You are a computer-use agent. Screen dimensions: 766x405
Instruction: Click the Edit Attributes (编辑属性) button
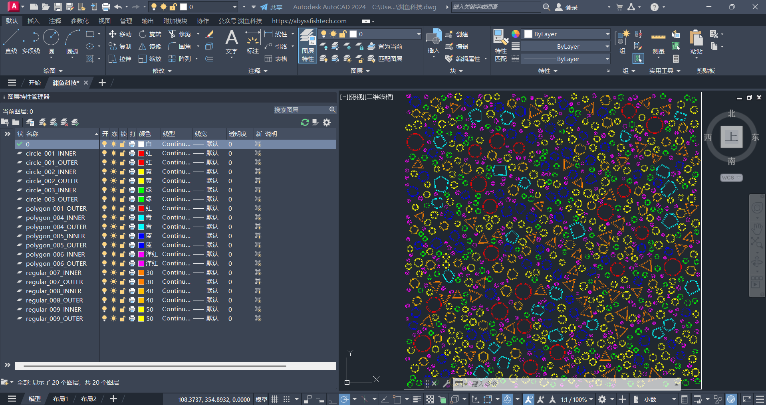pyautogui.click(x=462, y=59)
